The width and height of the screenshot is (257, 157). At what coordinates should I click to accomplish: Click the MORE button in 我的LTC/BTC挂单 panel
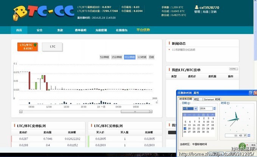point(234,69)
